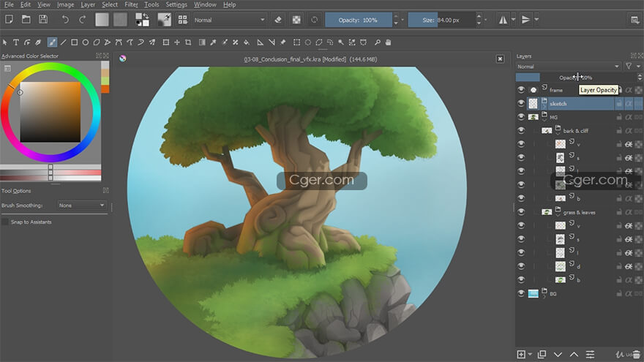Toggle Horizontal Mirror tool

(503, 20)
